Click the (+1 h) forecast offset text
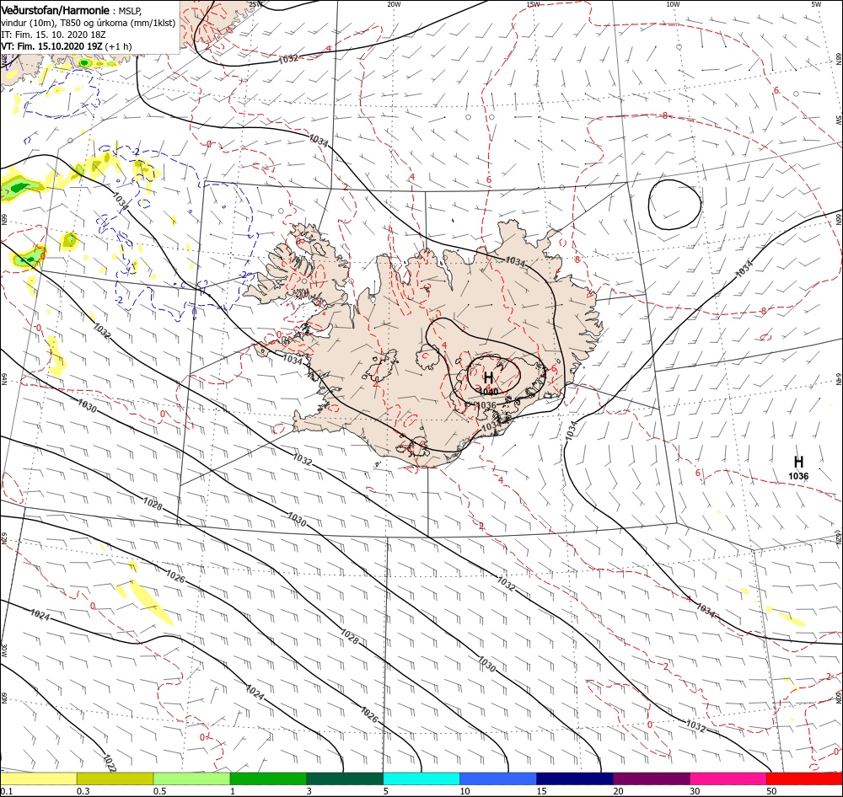This screenshot has width=843, height=797. pyautogui.click(x=118, y=46)
